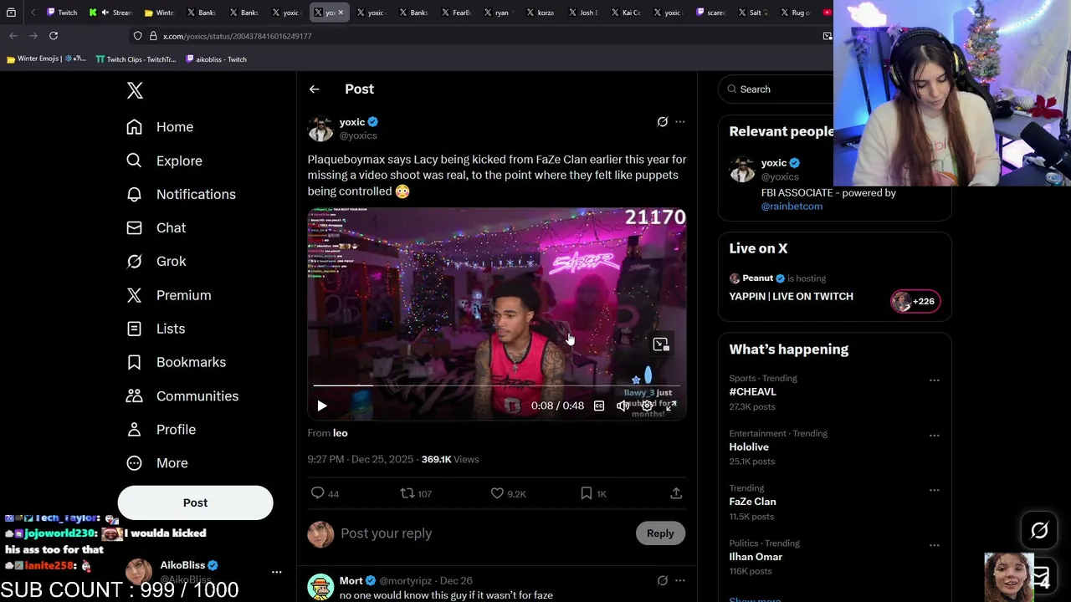Open Winter Emojis bookmark folder
The image size is (1071, 602).
pos(46,59)
